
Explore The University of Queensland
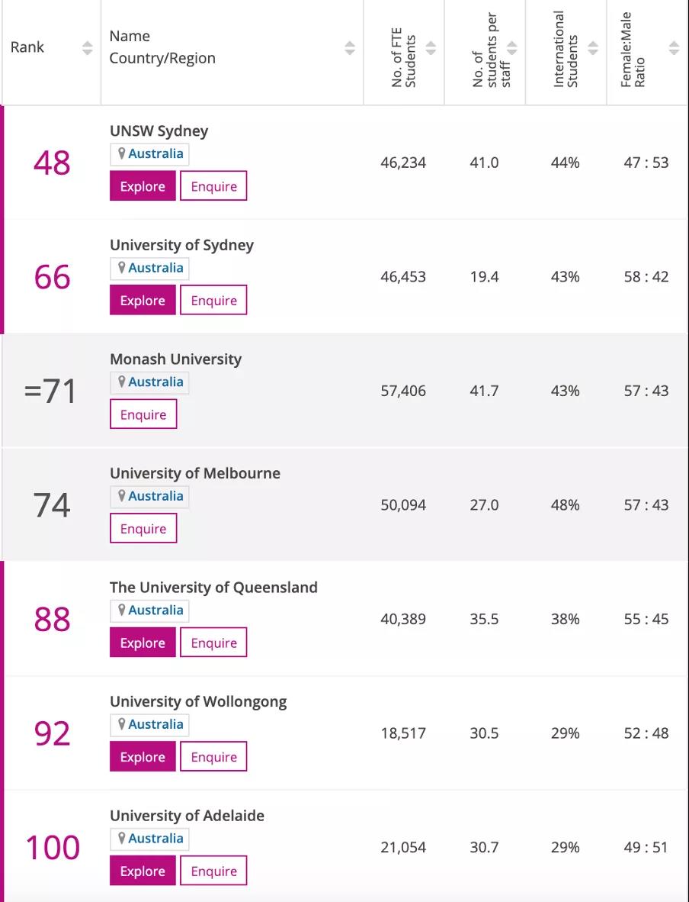point(143,643)
